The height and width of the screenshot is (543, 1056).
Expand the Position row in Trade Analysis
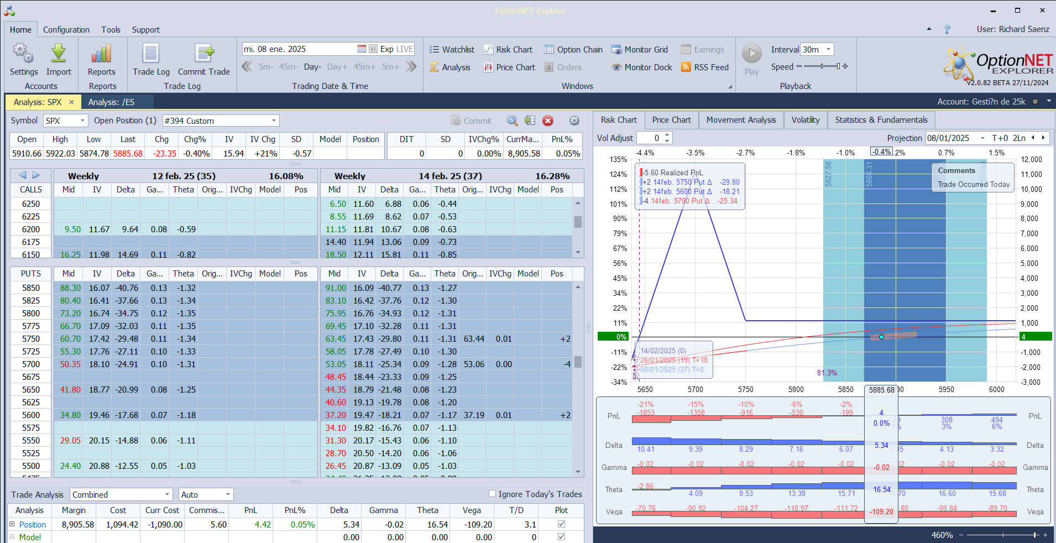click(12, 524)
